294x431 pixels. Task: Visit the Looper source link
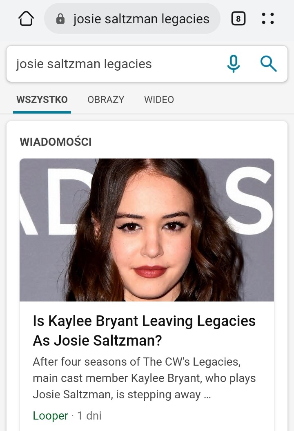tap(50, 415)
